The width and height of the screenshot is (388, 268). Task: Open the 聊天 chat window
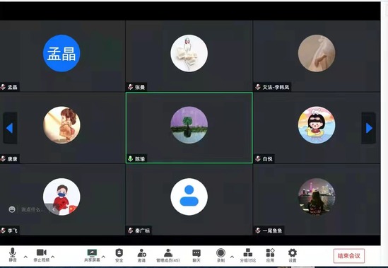pos(196,255)
